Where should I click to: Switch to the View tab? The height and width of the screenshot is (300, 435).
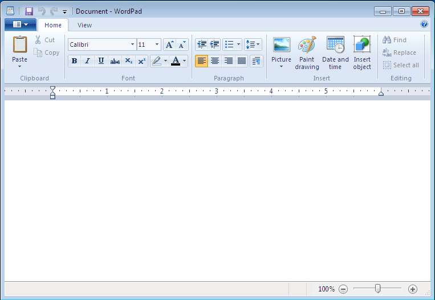pyautogui.click(x=84, y=25)
